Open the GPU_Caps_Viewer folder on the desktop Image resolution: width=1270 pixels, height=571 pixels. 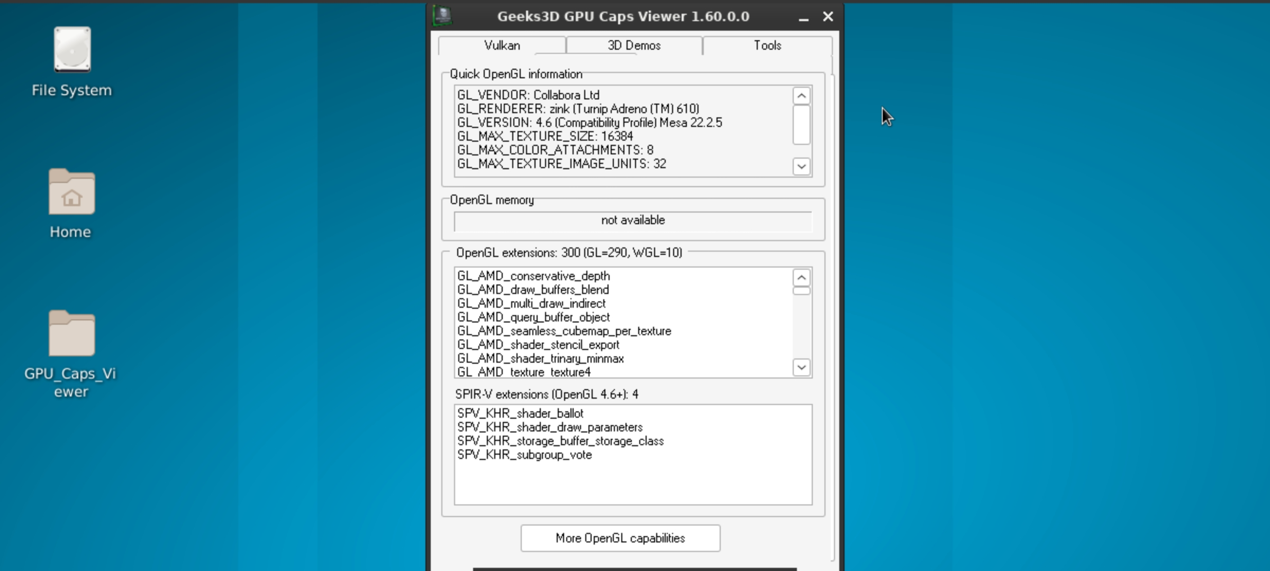coord(70,346)
